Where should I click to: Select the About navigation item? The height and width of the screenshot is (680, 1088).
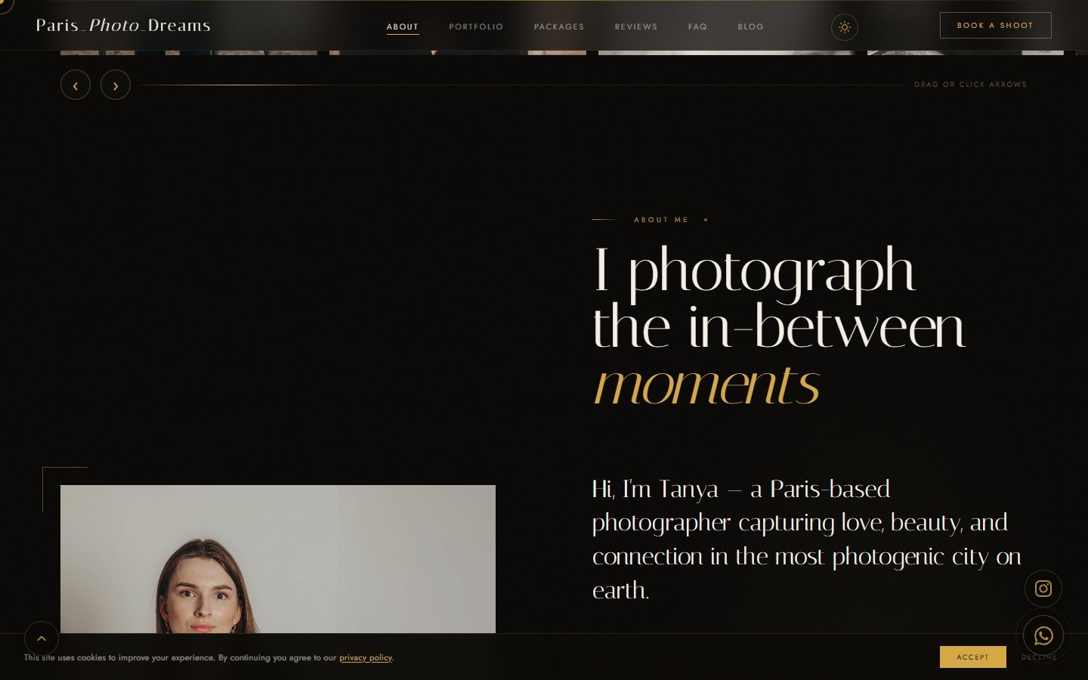402,26
